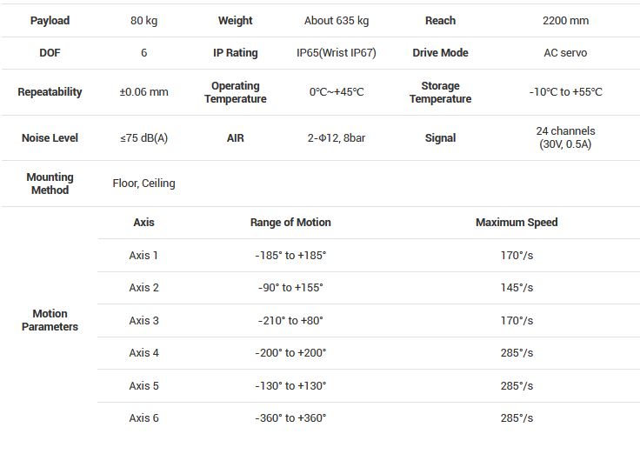The height and width of the screenshot is (454, 640).
Task: Click the Floor, Ceiling mounting value
Action: tap(143, 184)
